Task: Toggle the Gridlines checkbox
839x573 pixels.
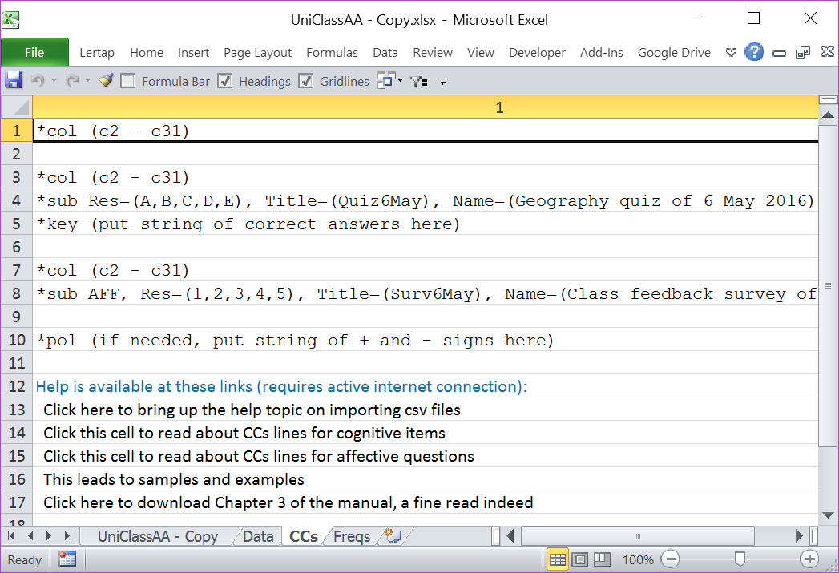Action: pos(305,81)
